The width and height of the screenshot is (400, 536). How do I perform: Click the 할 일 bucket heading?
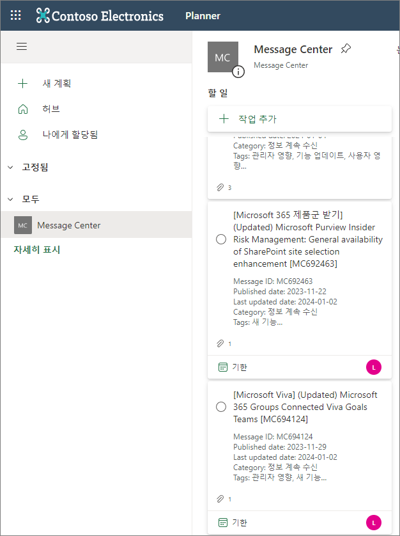coord(218,93)
